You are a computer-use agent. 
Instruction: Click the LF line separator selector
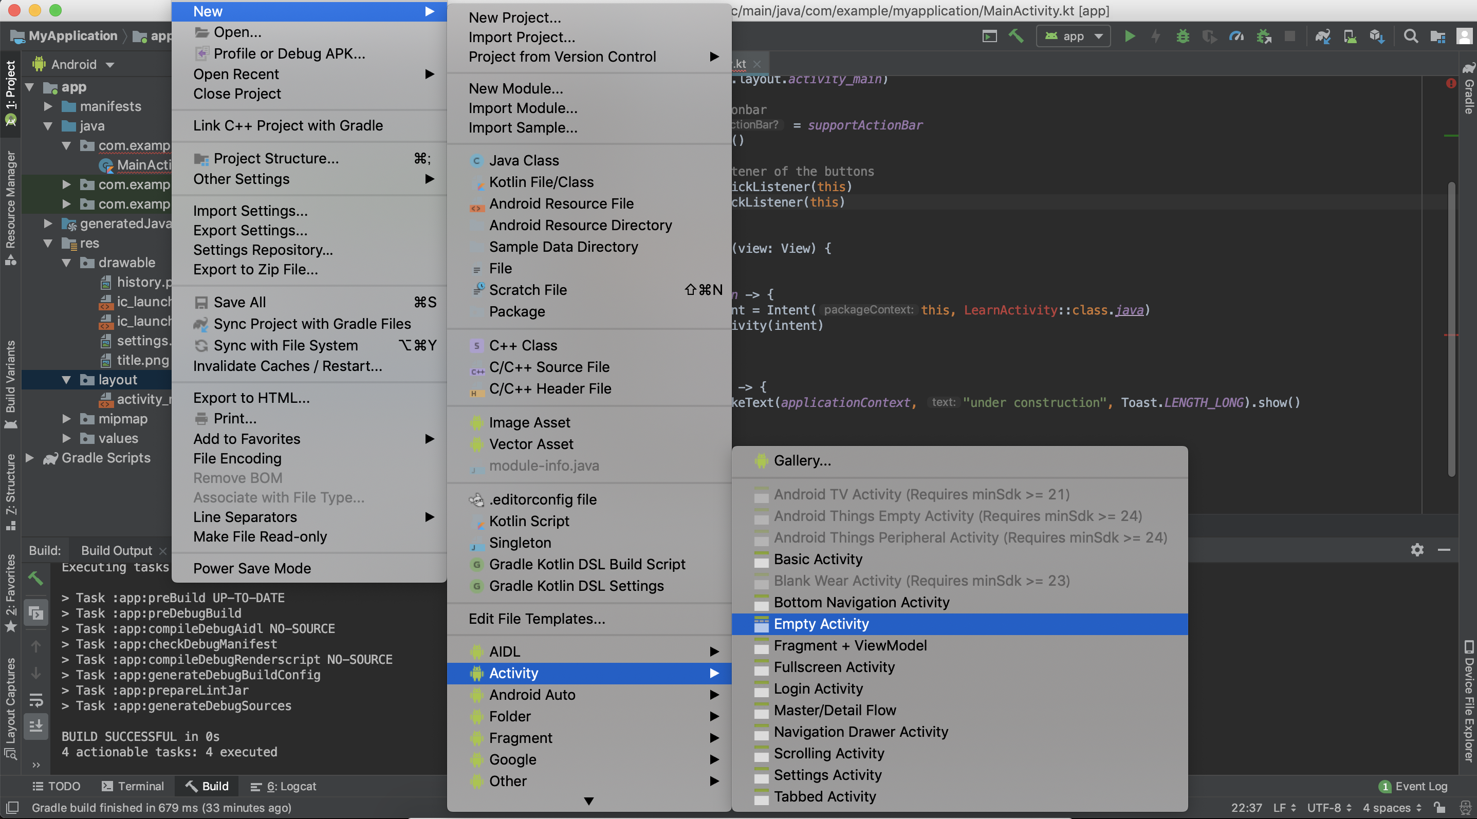[1284, 808]
